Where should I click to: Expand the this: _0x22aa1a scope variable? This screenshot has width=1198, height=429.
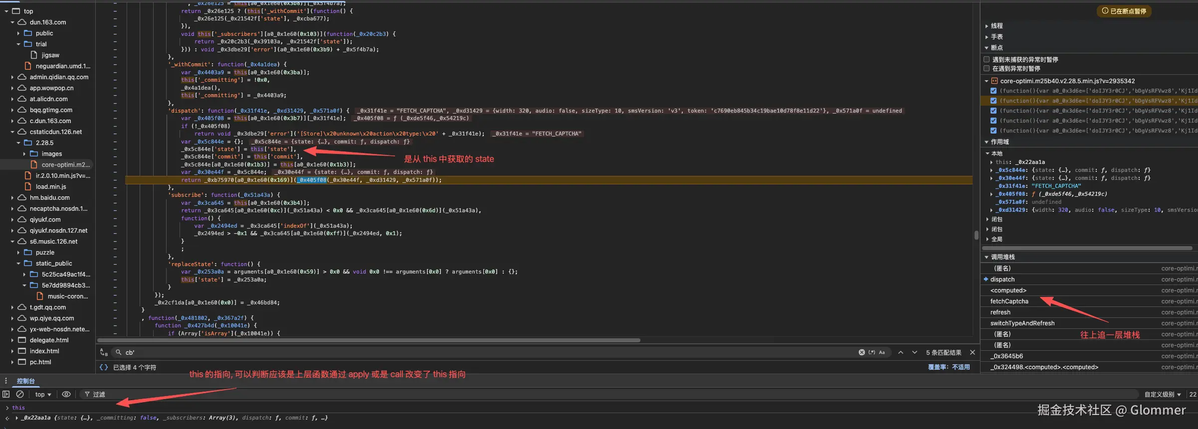tap(992, 162)
